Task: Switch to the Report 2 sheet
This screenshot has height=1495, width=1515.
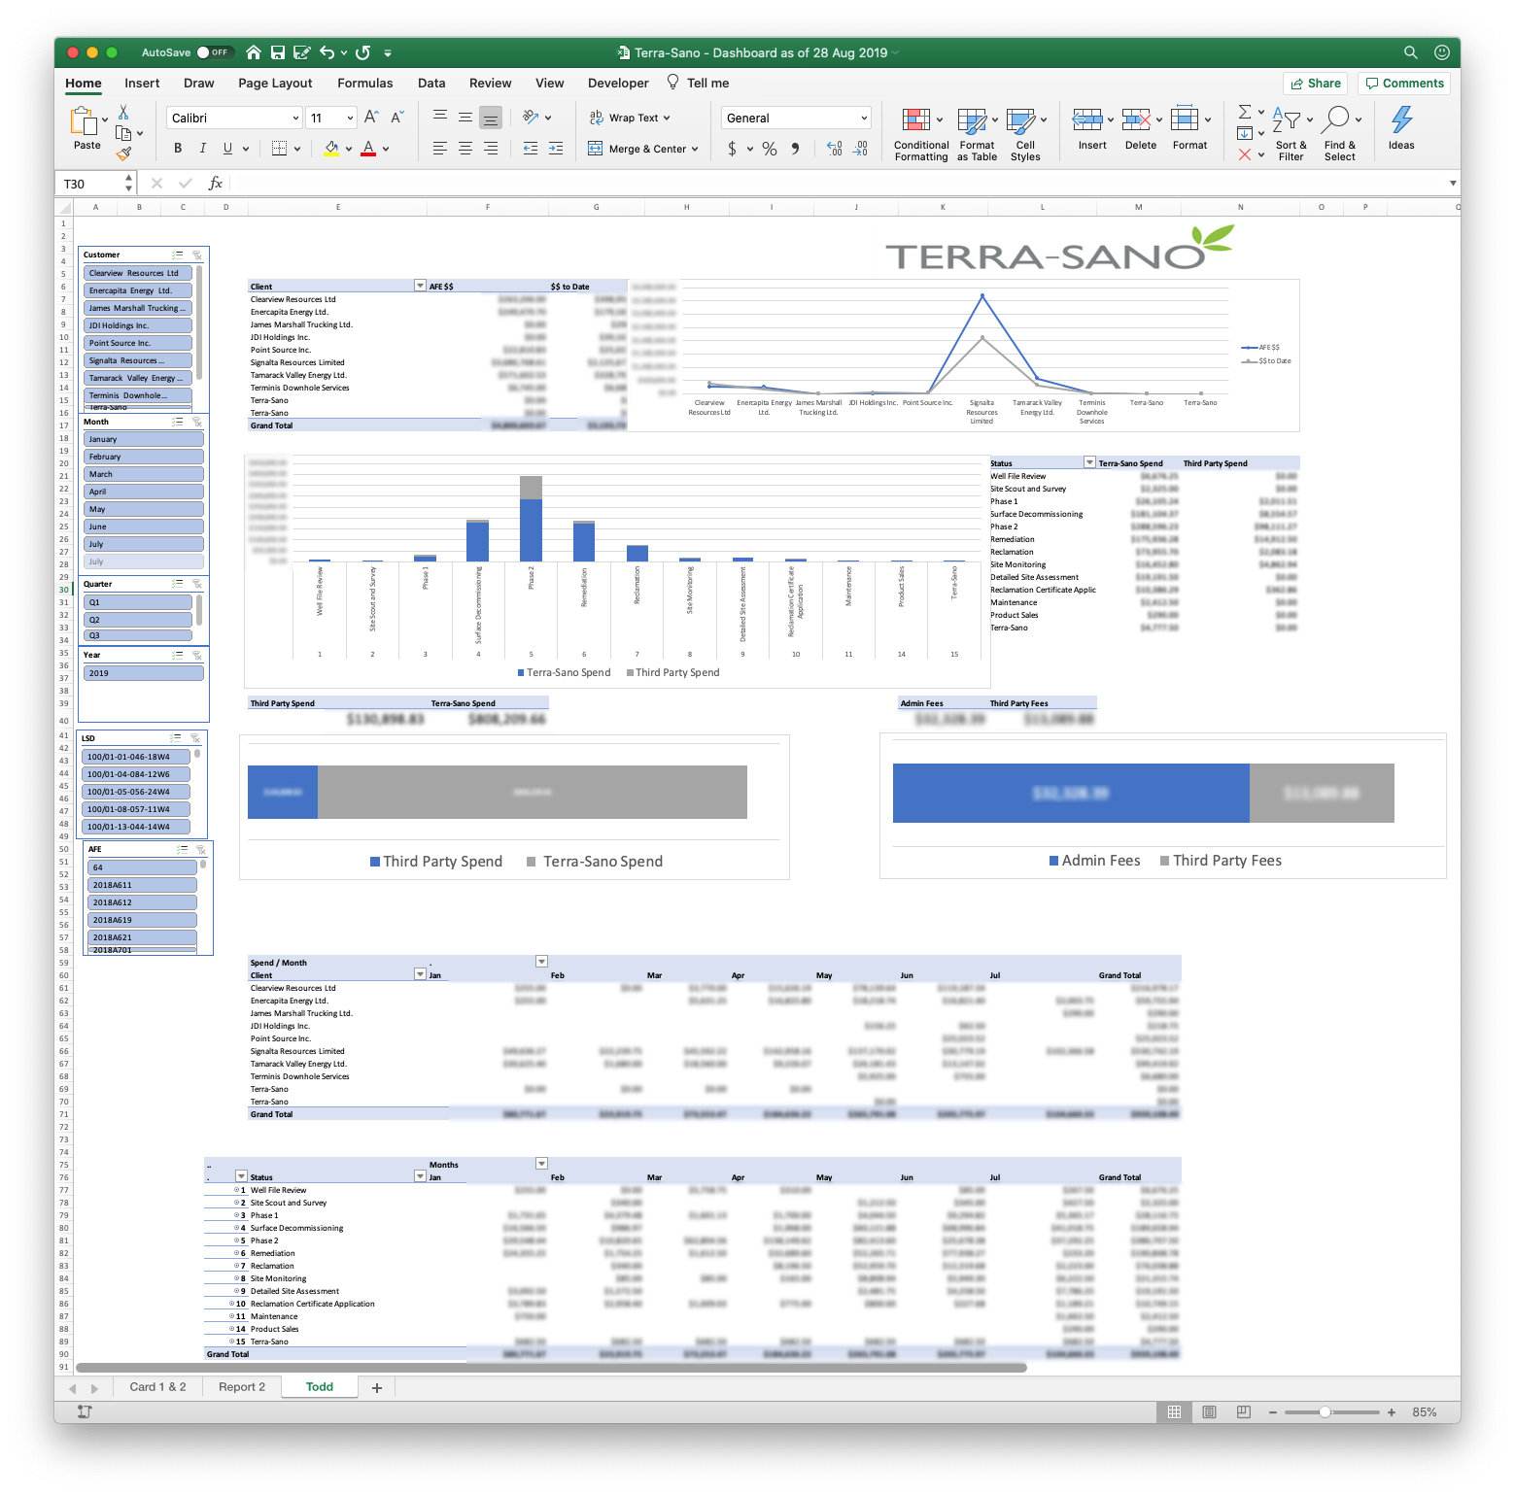Action: tap(242, 1387)
